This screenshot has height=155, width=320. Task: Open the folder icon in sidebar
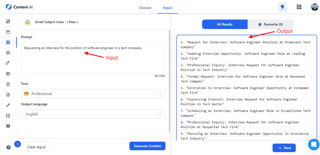tap(8, 32)
